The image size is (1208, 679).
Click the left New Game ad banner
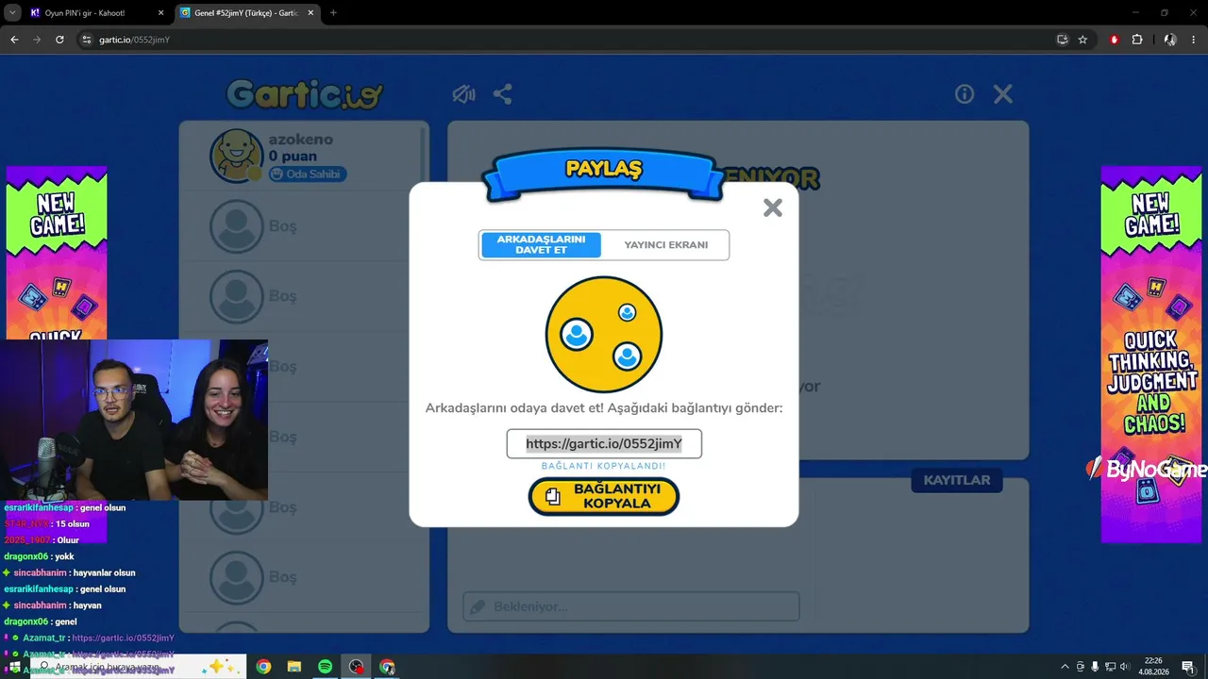57,253
